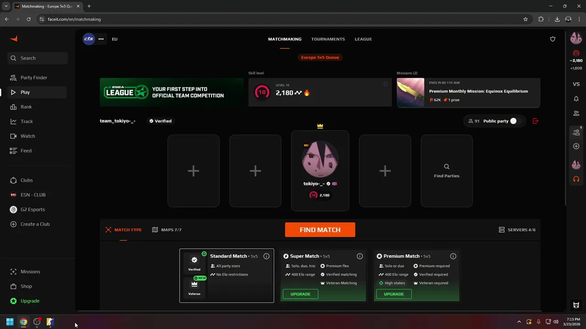Click the mascot icon at the bottom of the right rail
The image size is (586, 329).
(x=576, y=305)
